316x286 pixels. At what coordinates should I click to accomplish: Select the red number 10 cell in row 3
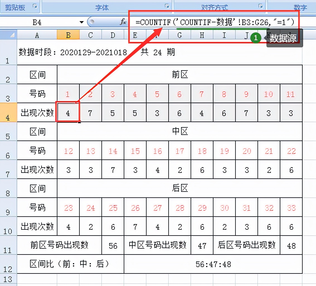[x=269, y=93]
